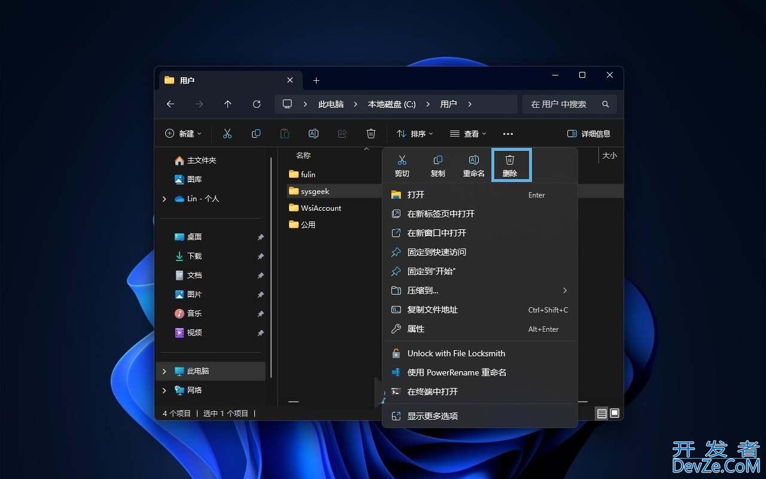Add a new tab with plus button
Screen dimensions: 766x479
tap(317, 80)
